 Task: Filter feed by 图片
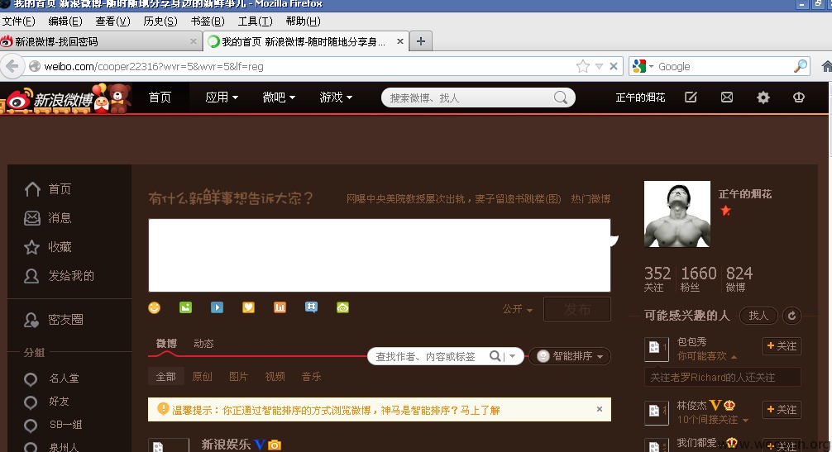pos(238,376)
